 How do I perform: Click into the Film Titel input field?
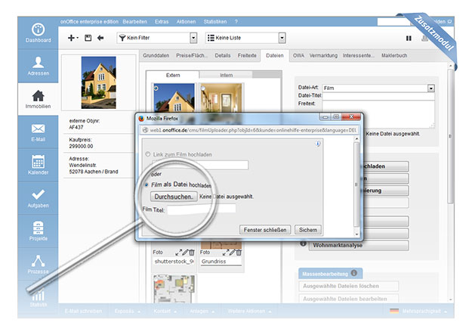pyautogui.click(x=202, y=209)
